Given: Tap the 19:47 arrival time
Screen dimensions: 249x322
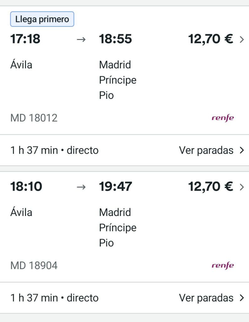Looking at the screenshot, I should pyautogui.click(x=116, y=187).
